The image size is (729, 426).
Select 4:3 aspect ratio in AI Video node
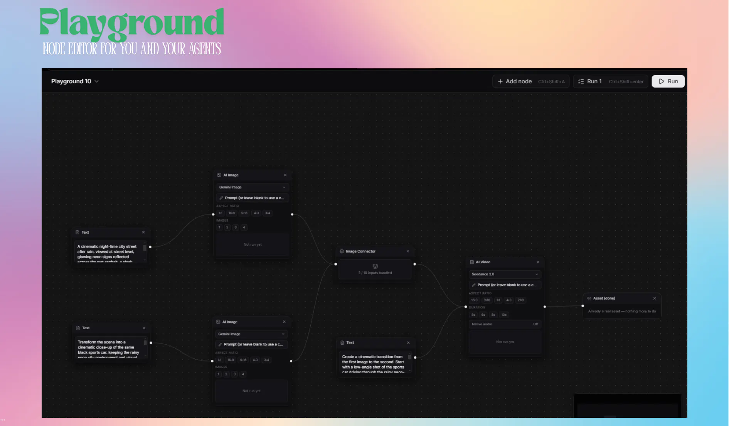[509, 300]
